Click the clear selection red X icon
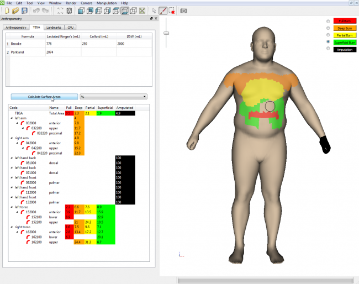359x284 pixels. point(172,10)
